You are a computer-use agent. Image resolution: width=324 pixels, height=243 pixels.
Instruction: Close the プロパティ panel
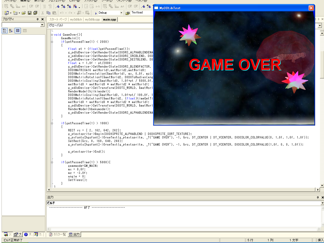pos(43,19)
